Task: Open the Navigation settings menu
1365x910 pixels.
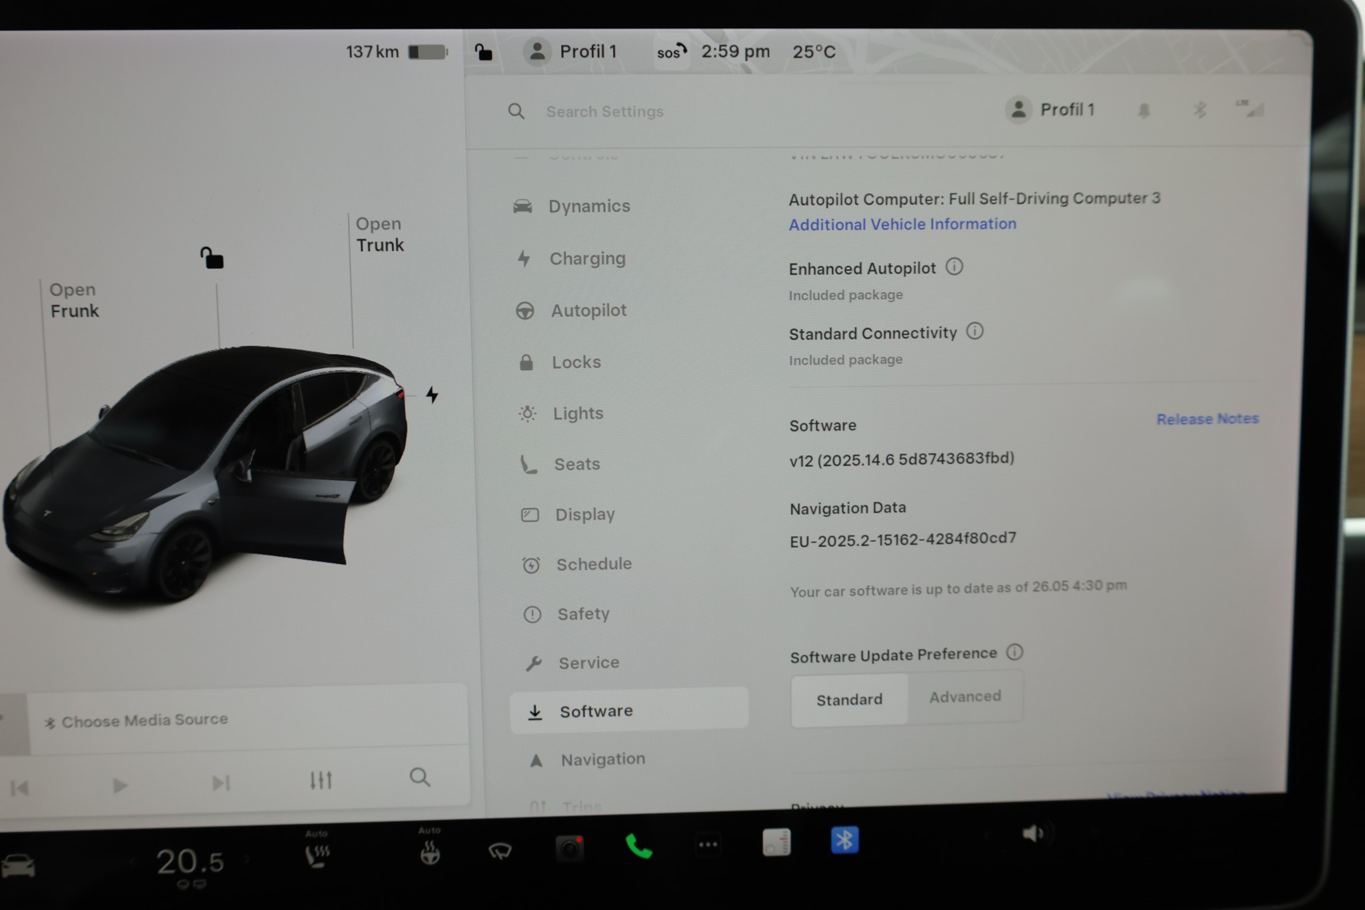Action: pos(587,759)
